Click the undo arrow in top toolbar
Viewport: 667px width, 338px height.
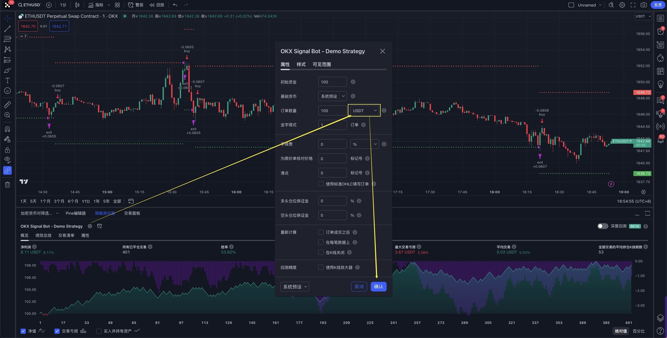(175, 5)
